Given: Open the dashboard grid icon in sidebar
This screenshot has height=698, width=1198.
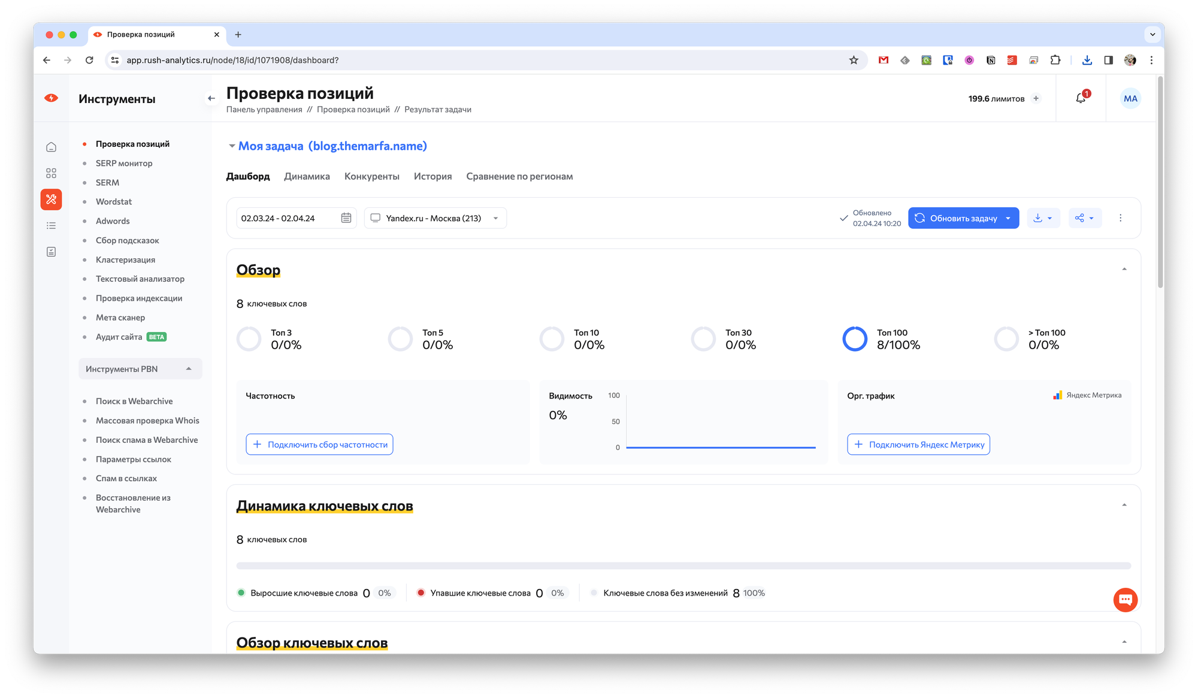Looking at the screenshot, I should tap(52, 173).
